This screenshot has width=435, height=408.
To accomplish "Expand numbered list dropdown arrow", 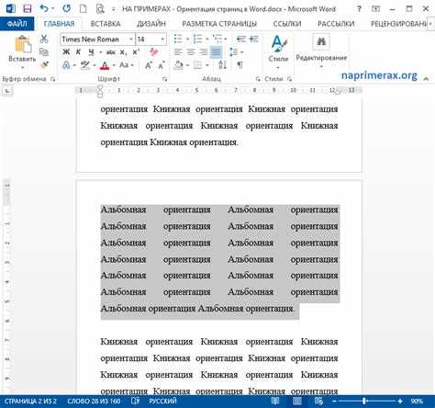I will [207, 40].
